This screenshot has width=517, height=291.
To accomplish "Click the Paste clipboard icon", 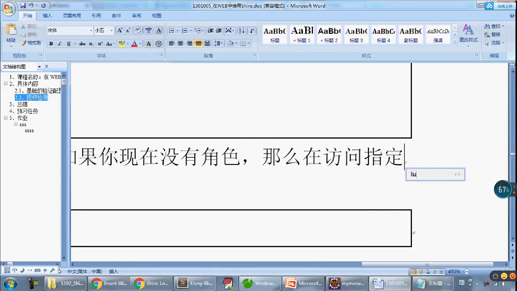I will [x=11, y=30].
